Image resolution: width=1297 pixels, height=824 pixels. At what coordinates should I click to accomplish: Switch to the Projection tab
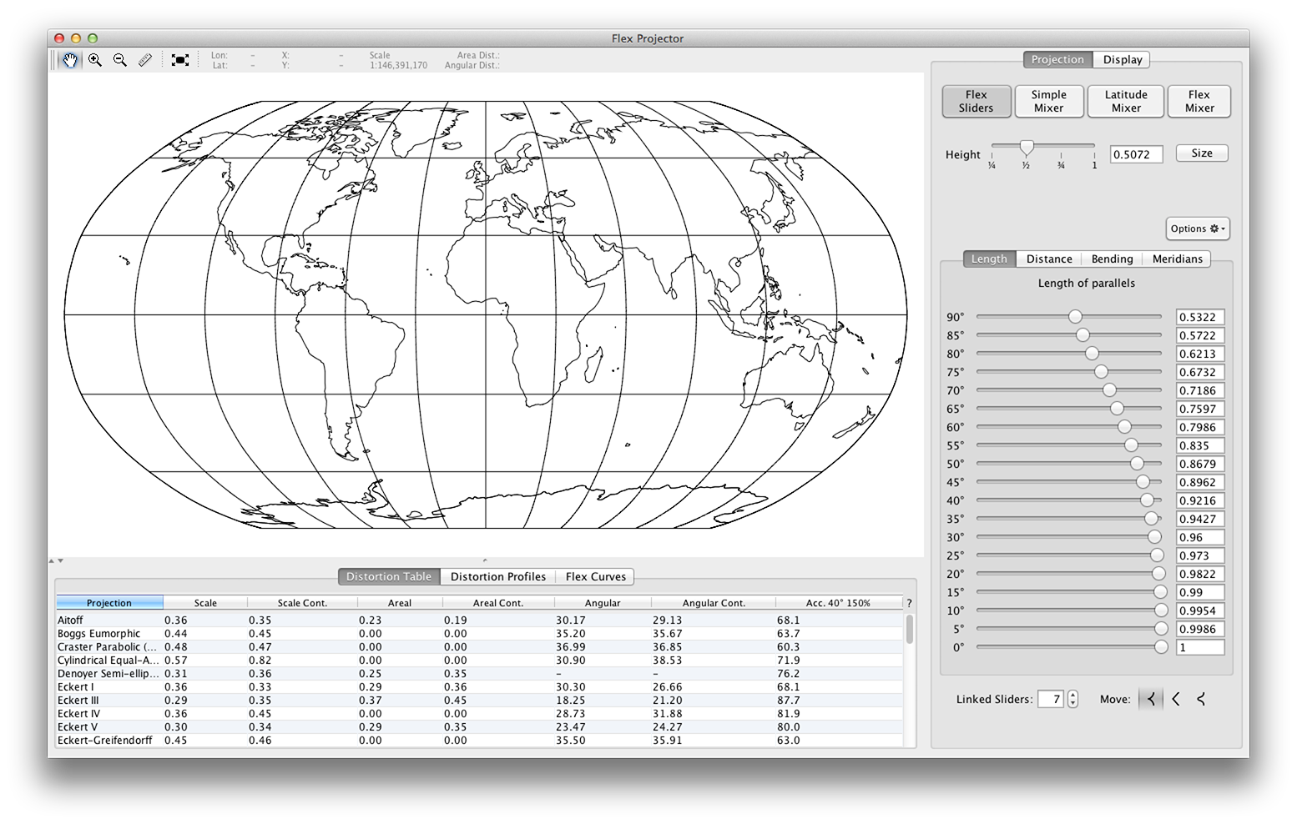click(x=1057, y=60)
